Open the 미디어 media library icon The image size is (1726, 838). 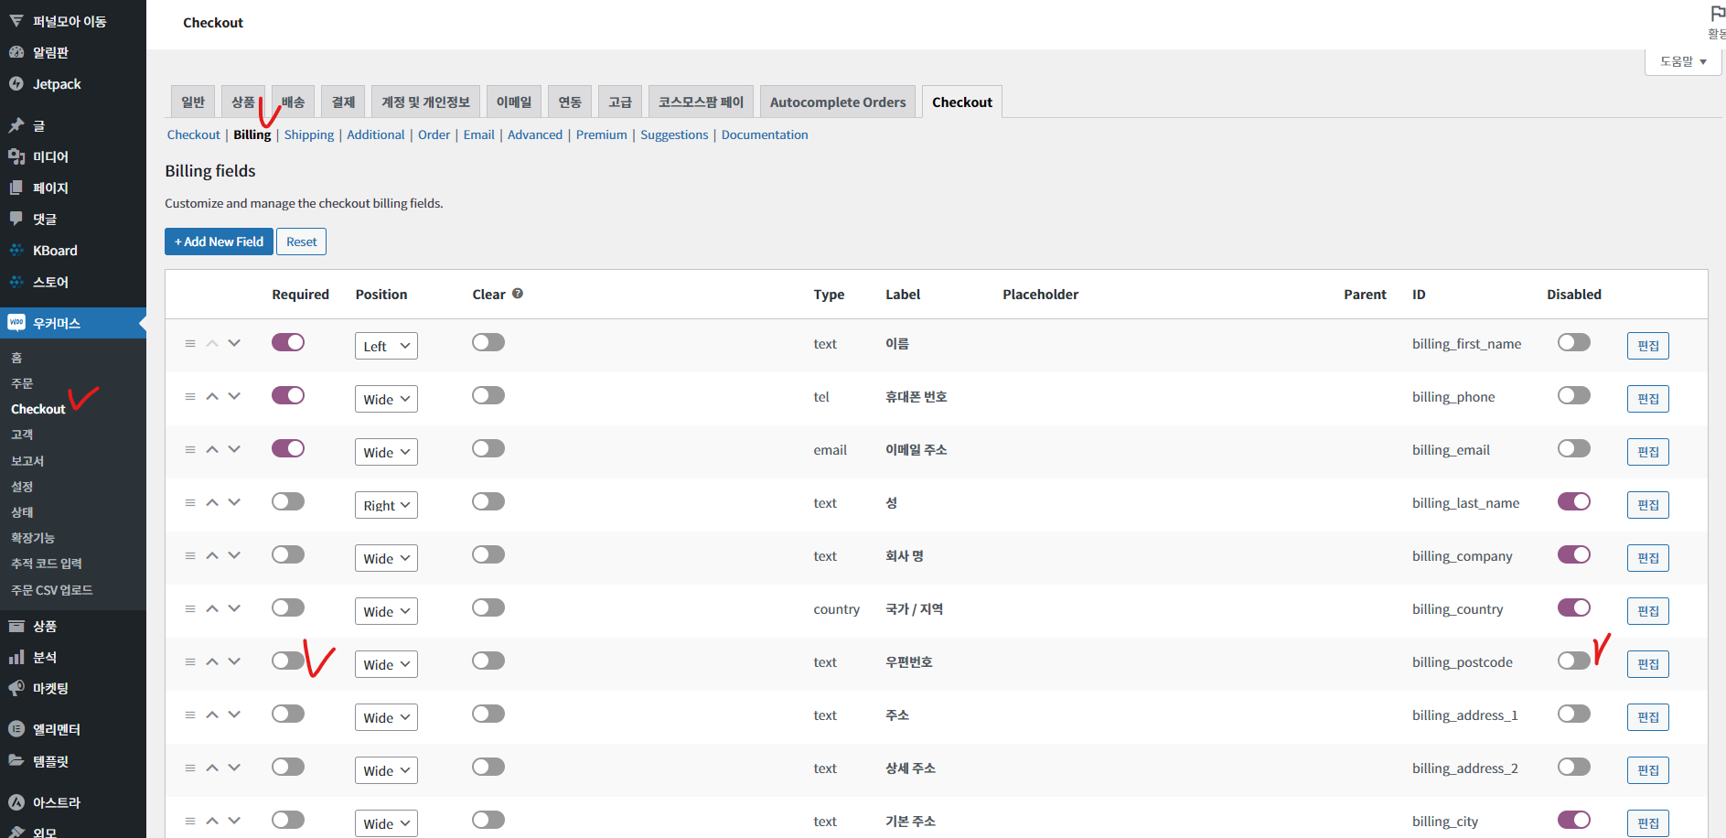[x=16, y=156]
